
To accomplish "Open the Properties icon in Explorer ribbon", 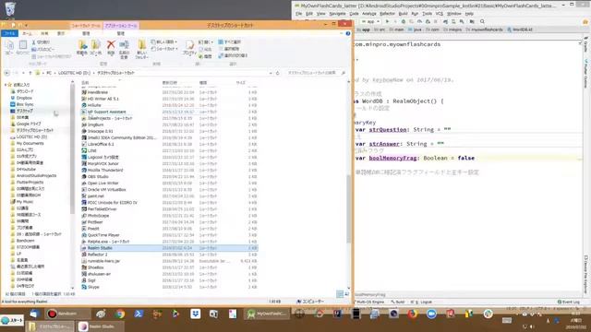I will pyautogui.click(x=189, y=45).
